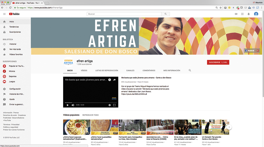Screen dimensions: 264x147
Task: Open Ver más tarde list
Action: pyautogui.click(x=15, y=49)
